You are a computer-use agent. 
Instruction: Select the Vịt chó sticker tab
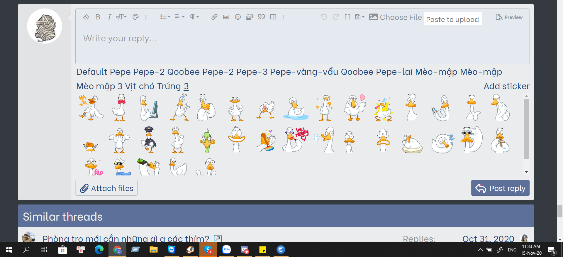(140, 86)
